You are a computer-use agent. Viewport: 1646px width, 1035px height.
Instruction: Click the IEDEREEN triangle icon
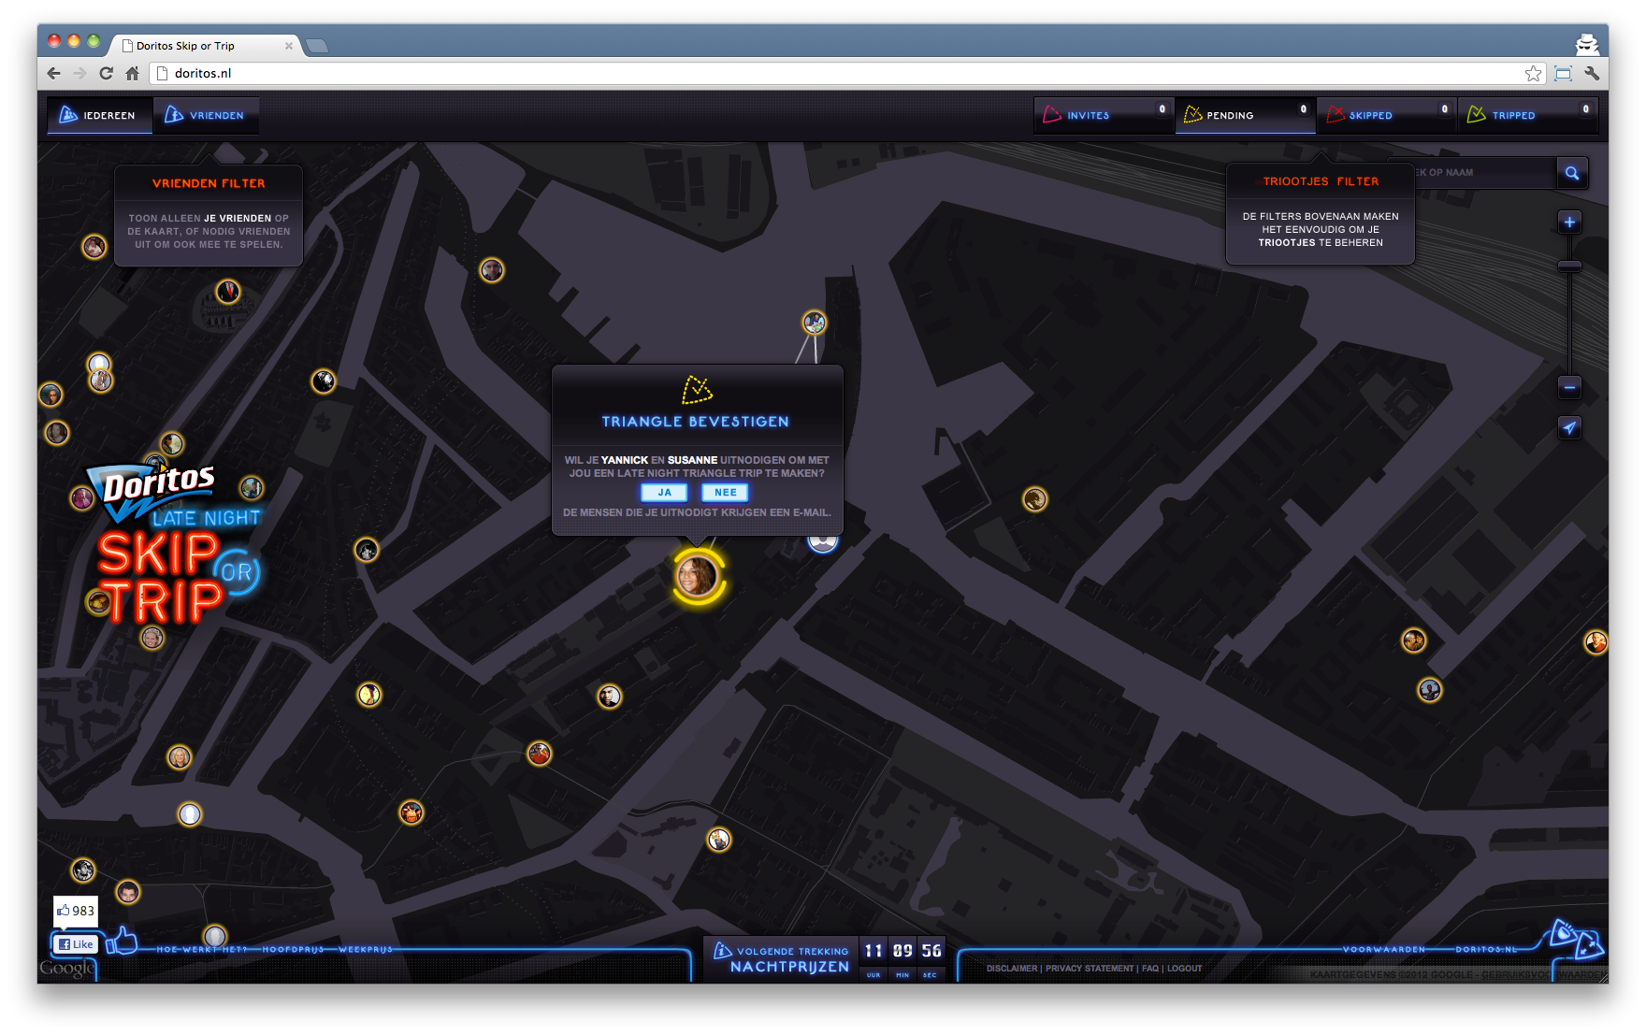[68, 114]
